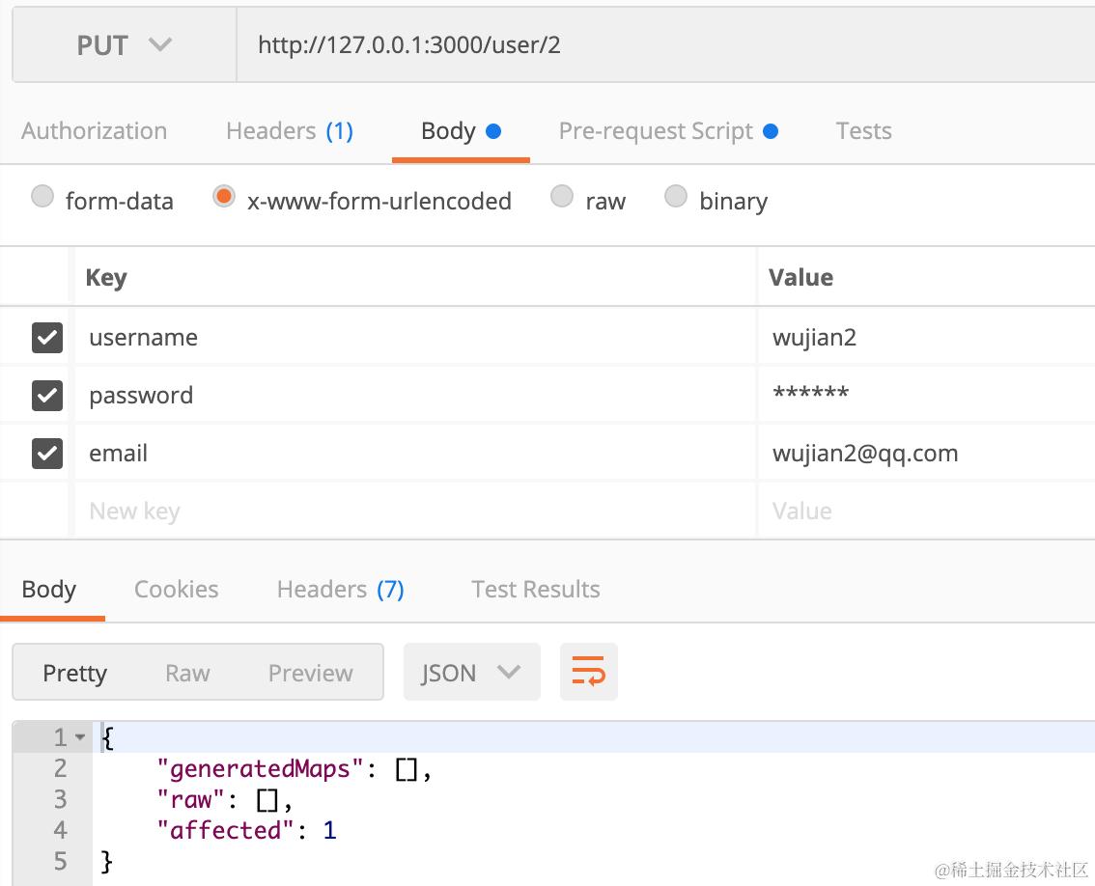View the Test Results tab
The height and width of the screenshot is (886, 1095).
pyautogui.click(x=535, y=590)
